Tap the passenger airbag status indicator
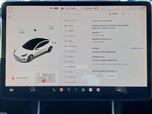 [142, 8]
